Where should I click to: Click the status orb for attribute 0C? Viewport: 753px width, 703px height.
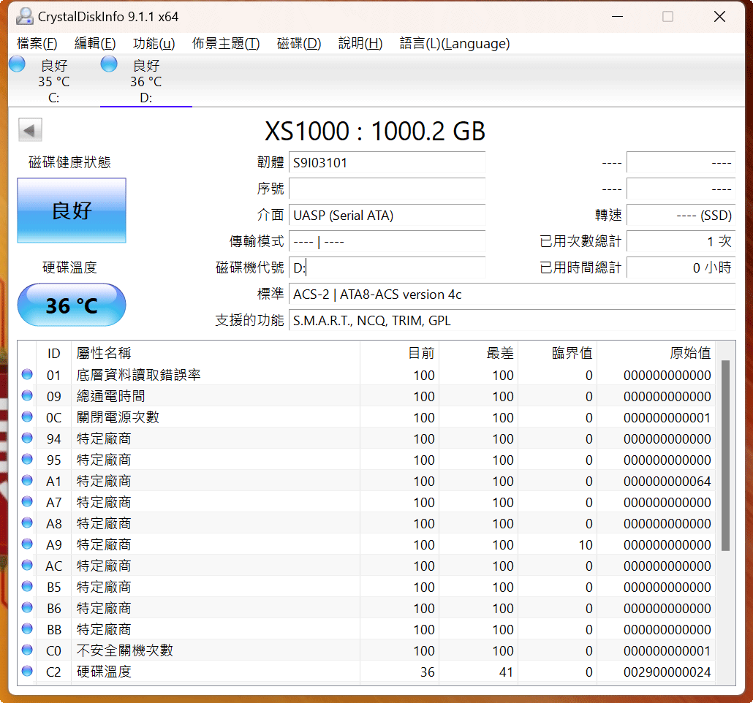click(27, 417)
